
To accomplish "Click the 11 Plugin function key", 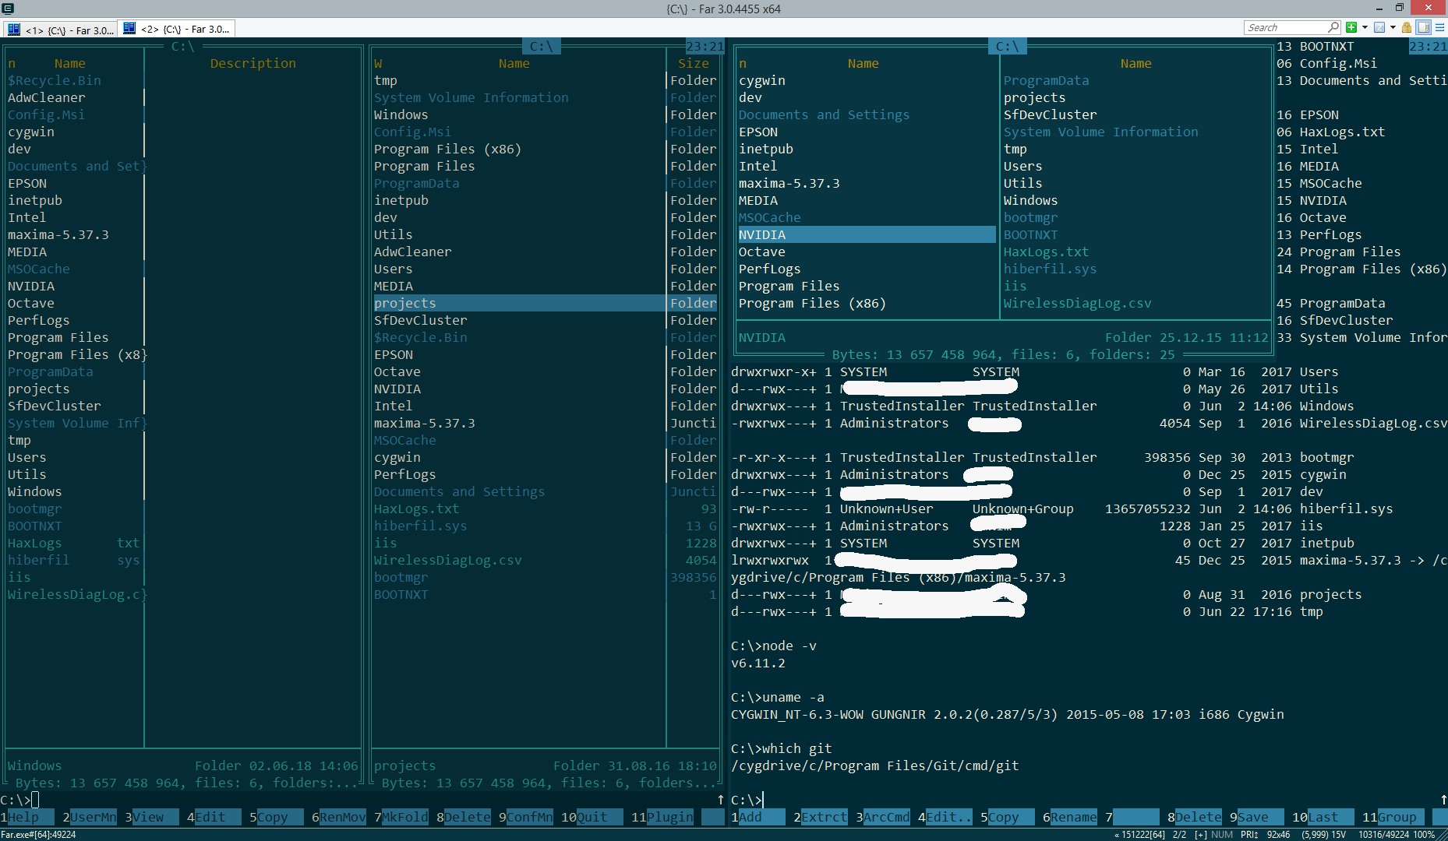I will point(662,817).
